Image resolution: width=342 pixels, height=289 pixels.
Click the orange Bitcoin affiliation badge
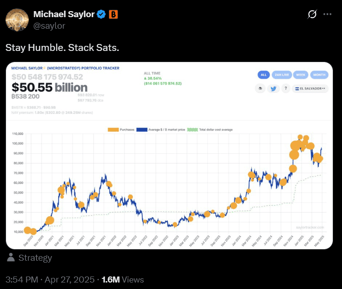[x=113, y=14]
